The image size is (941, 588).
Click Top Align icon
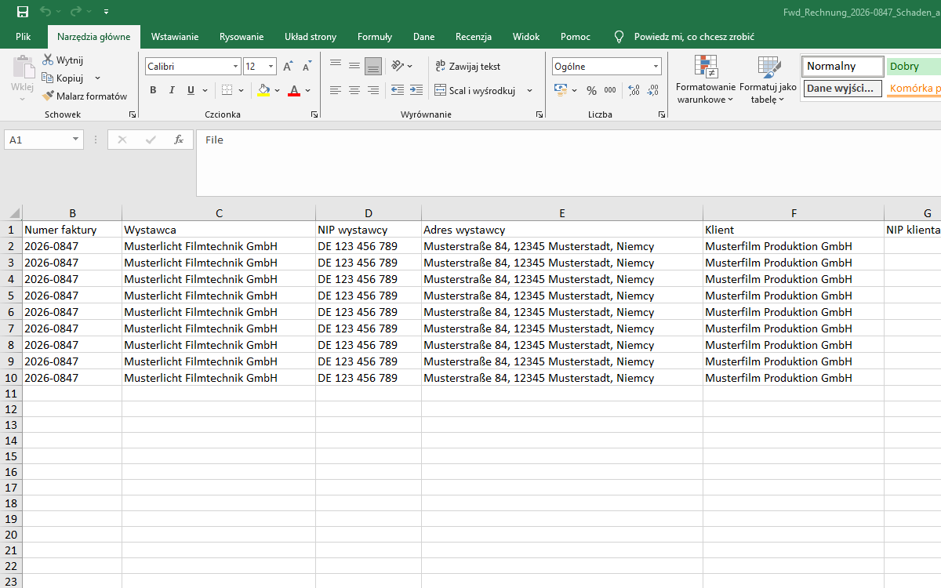tap(336, 66)
